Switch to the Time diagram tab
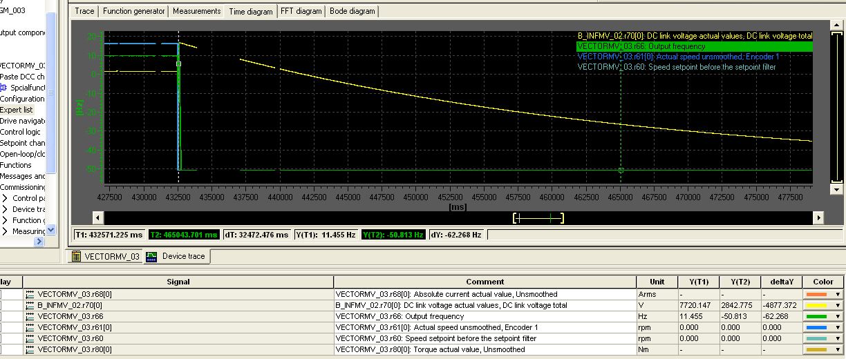 pos(250,12)
